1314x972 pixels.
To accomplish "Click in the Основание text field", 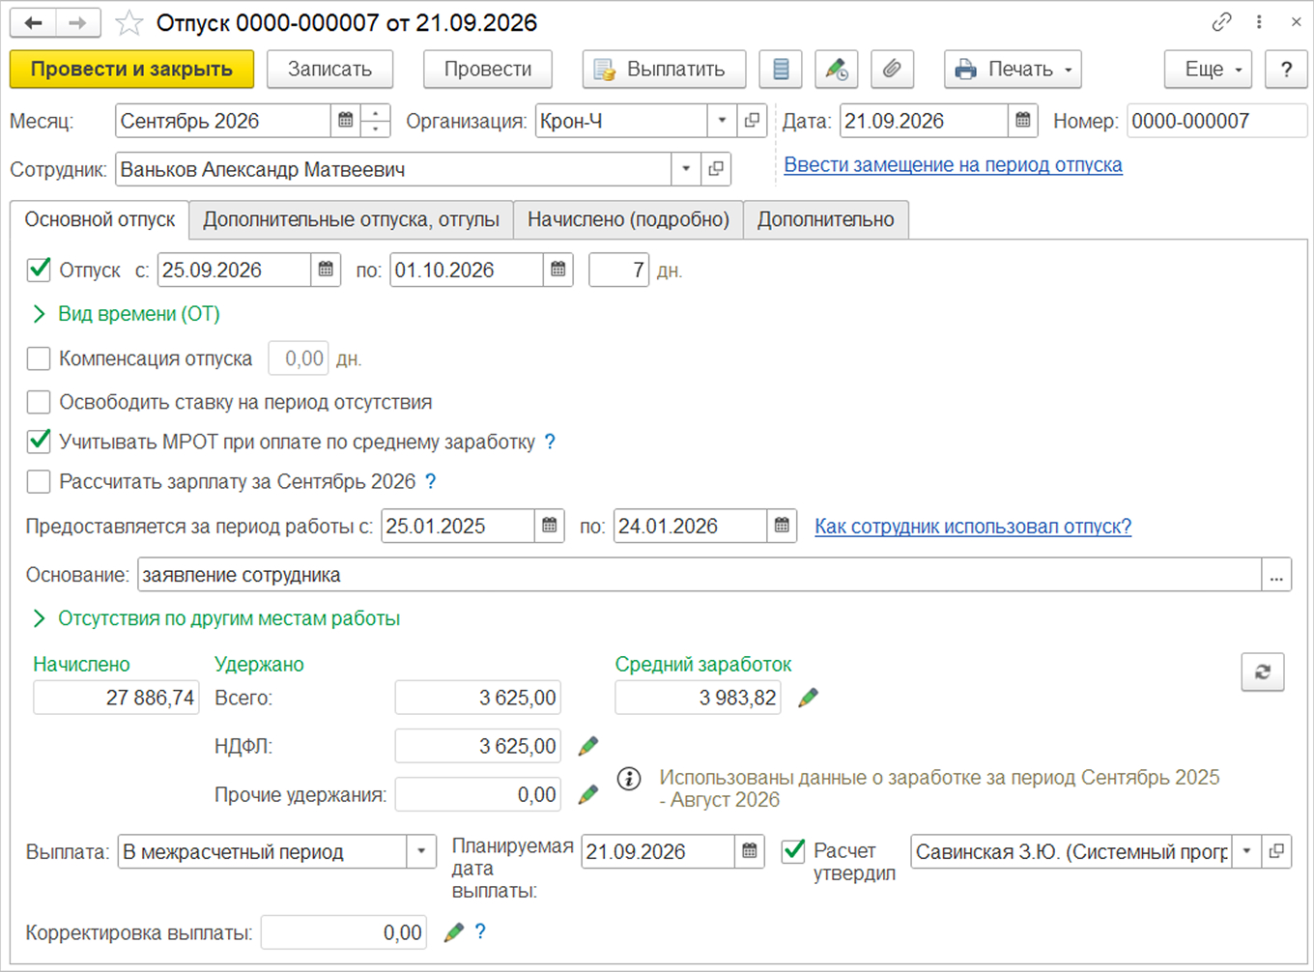I will tap(700, 575).
